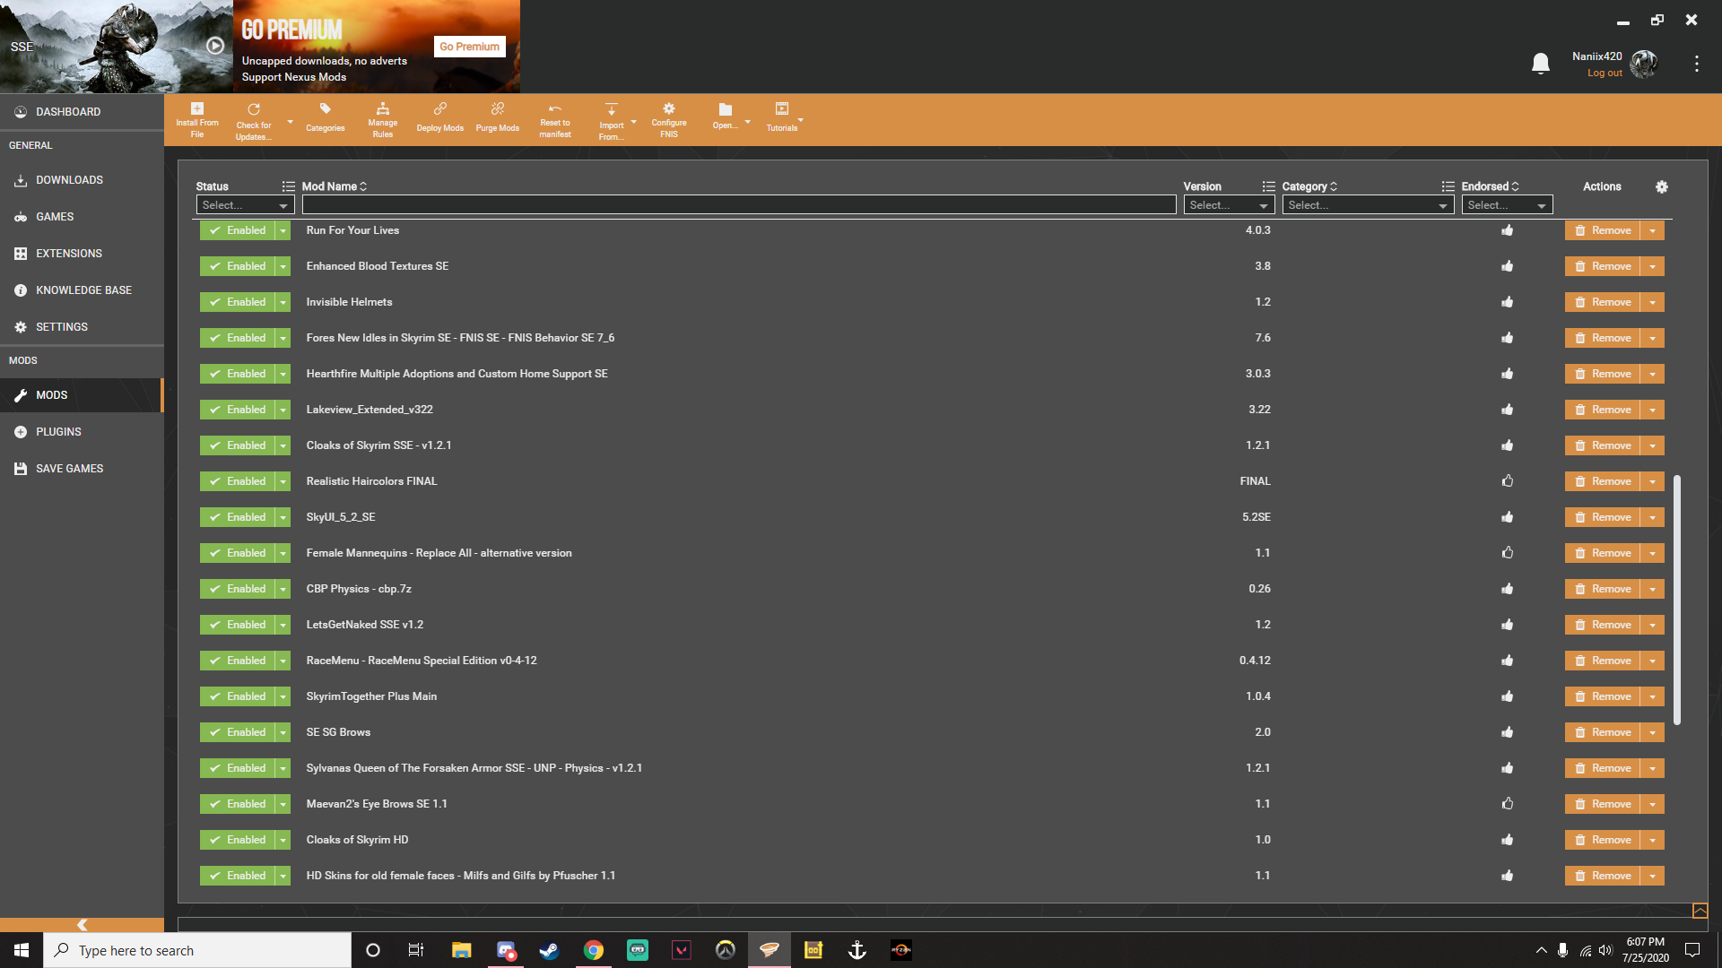The image size is (1722, 968).
Task: Sort by Mod Name column header
Action: click(x=334, y=186)
